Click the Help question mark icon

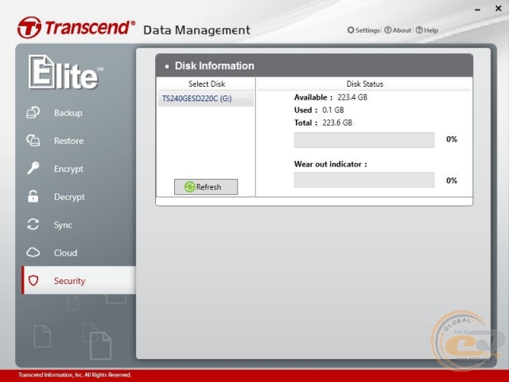click(x=419, y=30)
